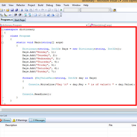The image size is (137, 137).
Task: Go to previous bookmark in folder
Action: coord(48,15)
